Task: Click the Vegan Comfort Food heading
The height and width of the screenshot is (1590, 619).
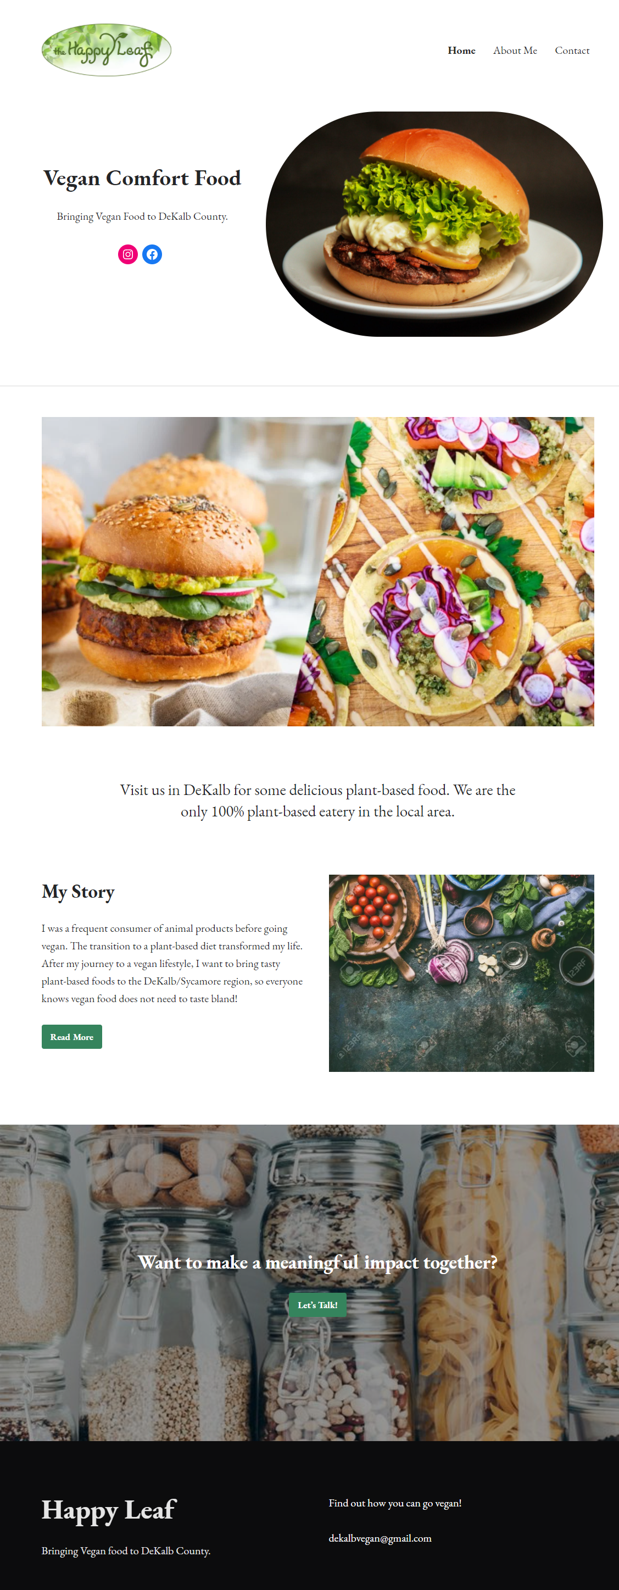Action: 142,178
